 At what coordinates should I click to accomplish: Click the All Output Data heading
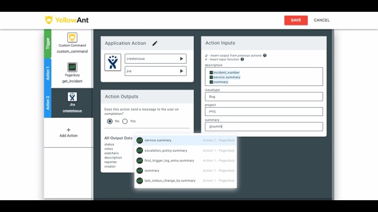pyautogui.click(x=118, y=138)
